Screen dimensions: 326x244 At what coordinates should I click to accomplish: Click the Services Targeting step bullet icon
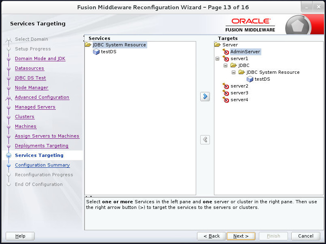click(x=9, y=156)
